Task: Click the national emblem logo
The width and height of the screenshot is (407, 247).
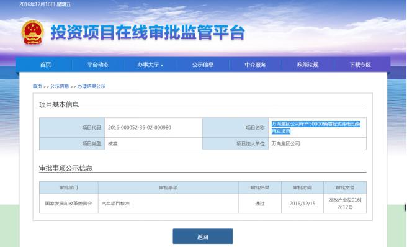Action: click(x=32, y=32)
